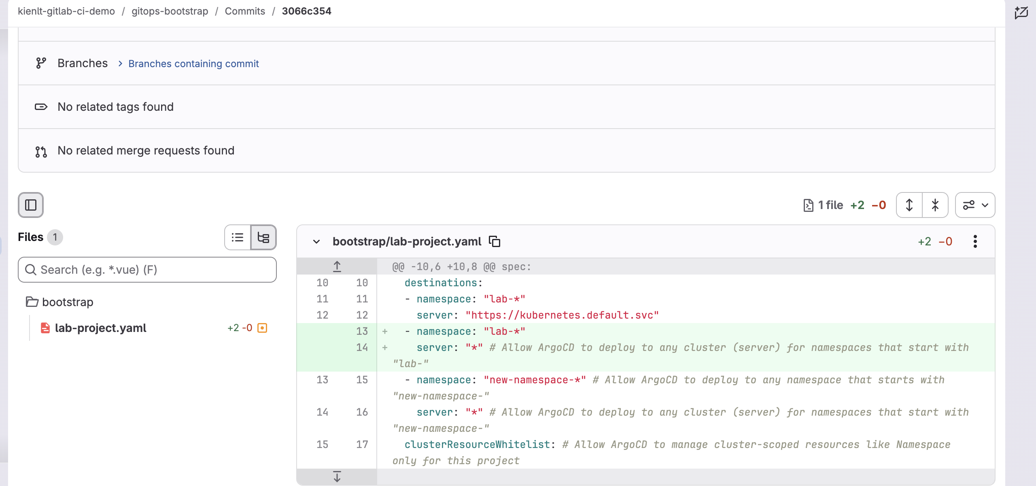1036x486 pixels.
Task: Click 'No related merge requests found' text
Action: click(x=146, y=150)
